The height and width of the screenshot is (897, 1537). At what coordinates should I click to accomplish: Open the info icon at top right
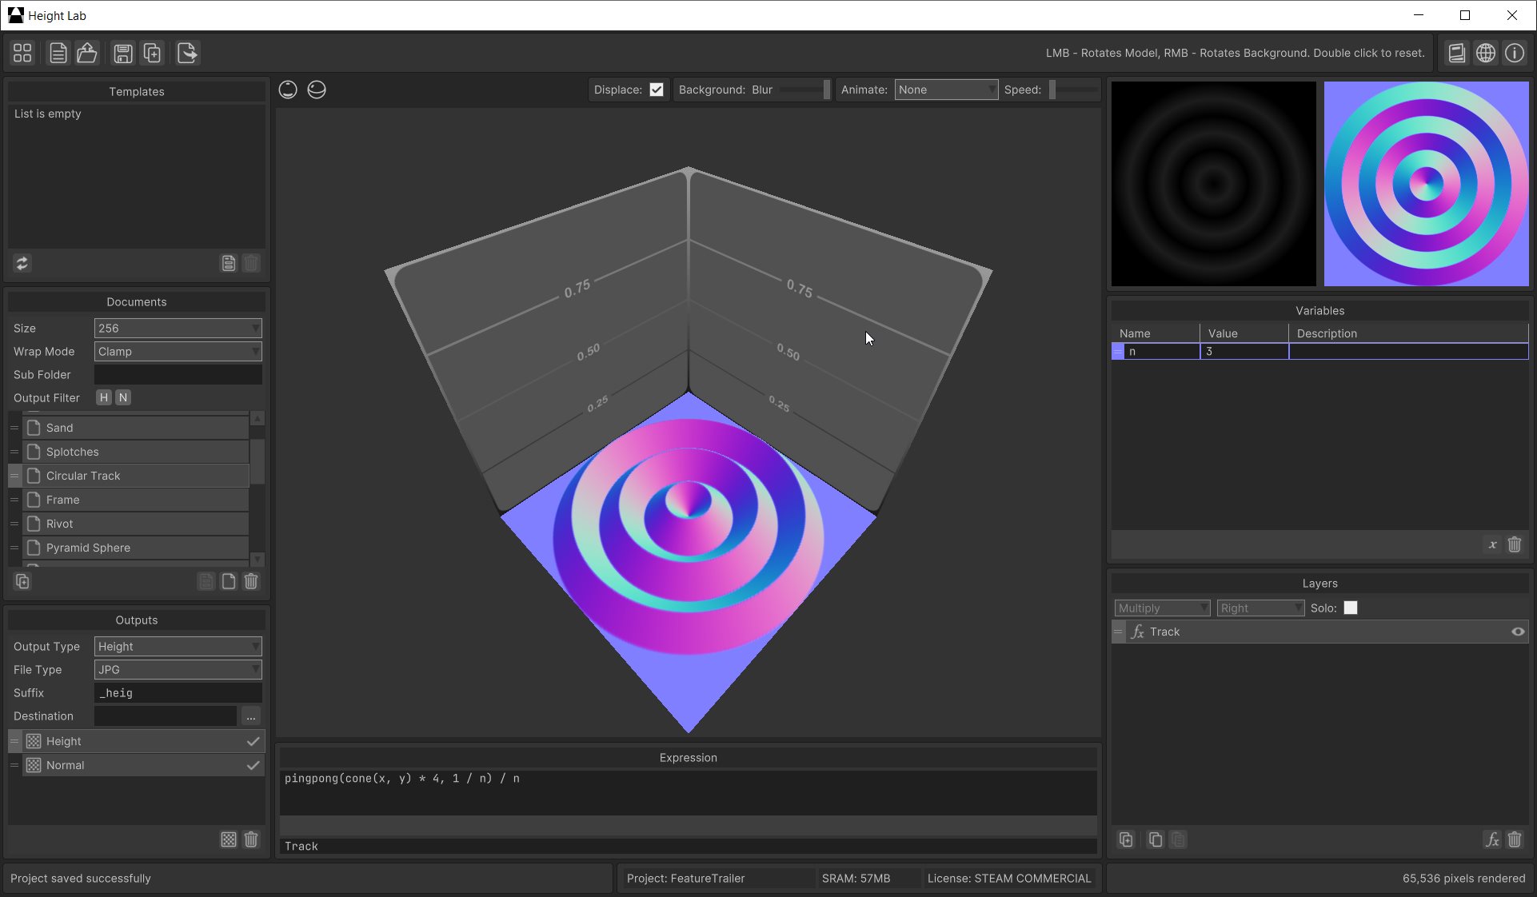(1515, 54)
